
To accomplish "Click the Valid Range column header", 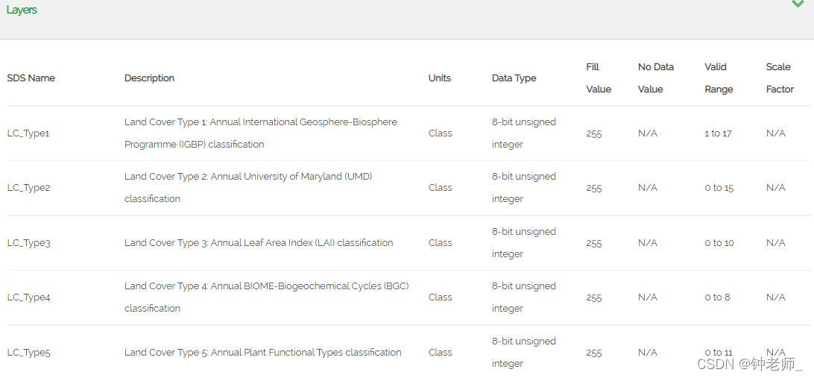I will (x=719, y=78).
